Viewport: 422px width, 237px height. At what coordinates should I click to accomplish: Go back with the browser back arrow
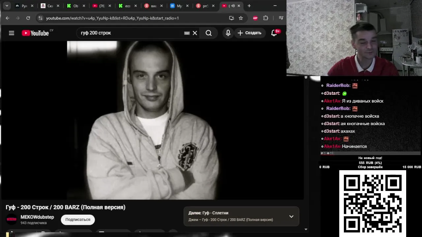click(8, 18)
